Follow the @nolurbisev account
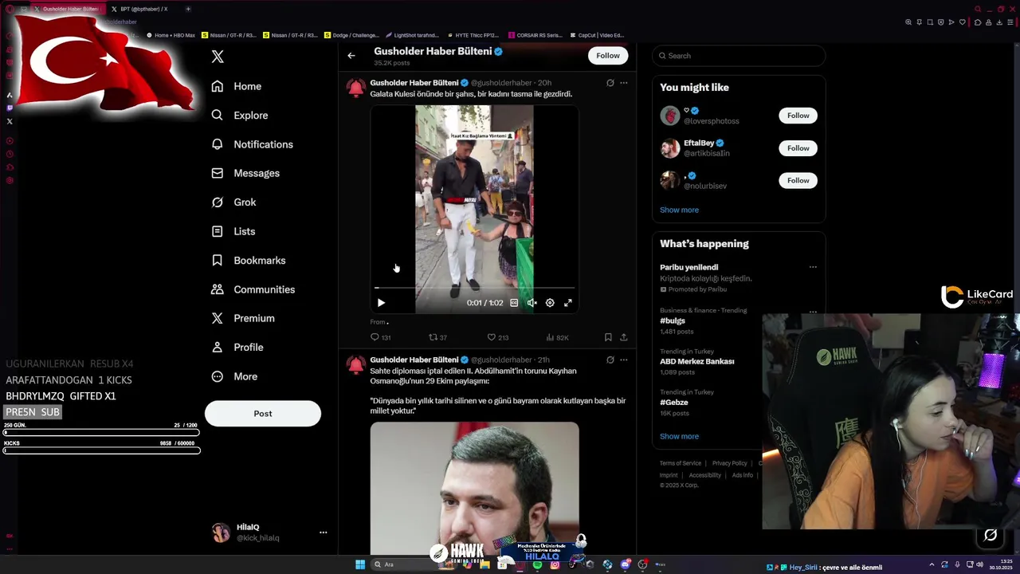Screen dimensions: 1020x574 [798, 181]
